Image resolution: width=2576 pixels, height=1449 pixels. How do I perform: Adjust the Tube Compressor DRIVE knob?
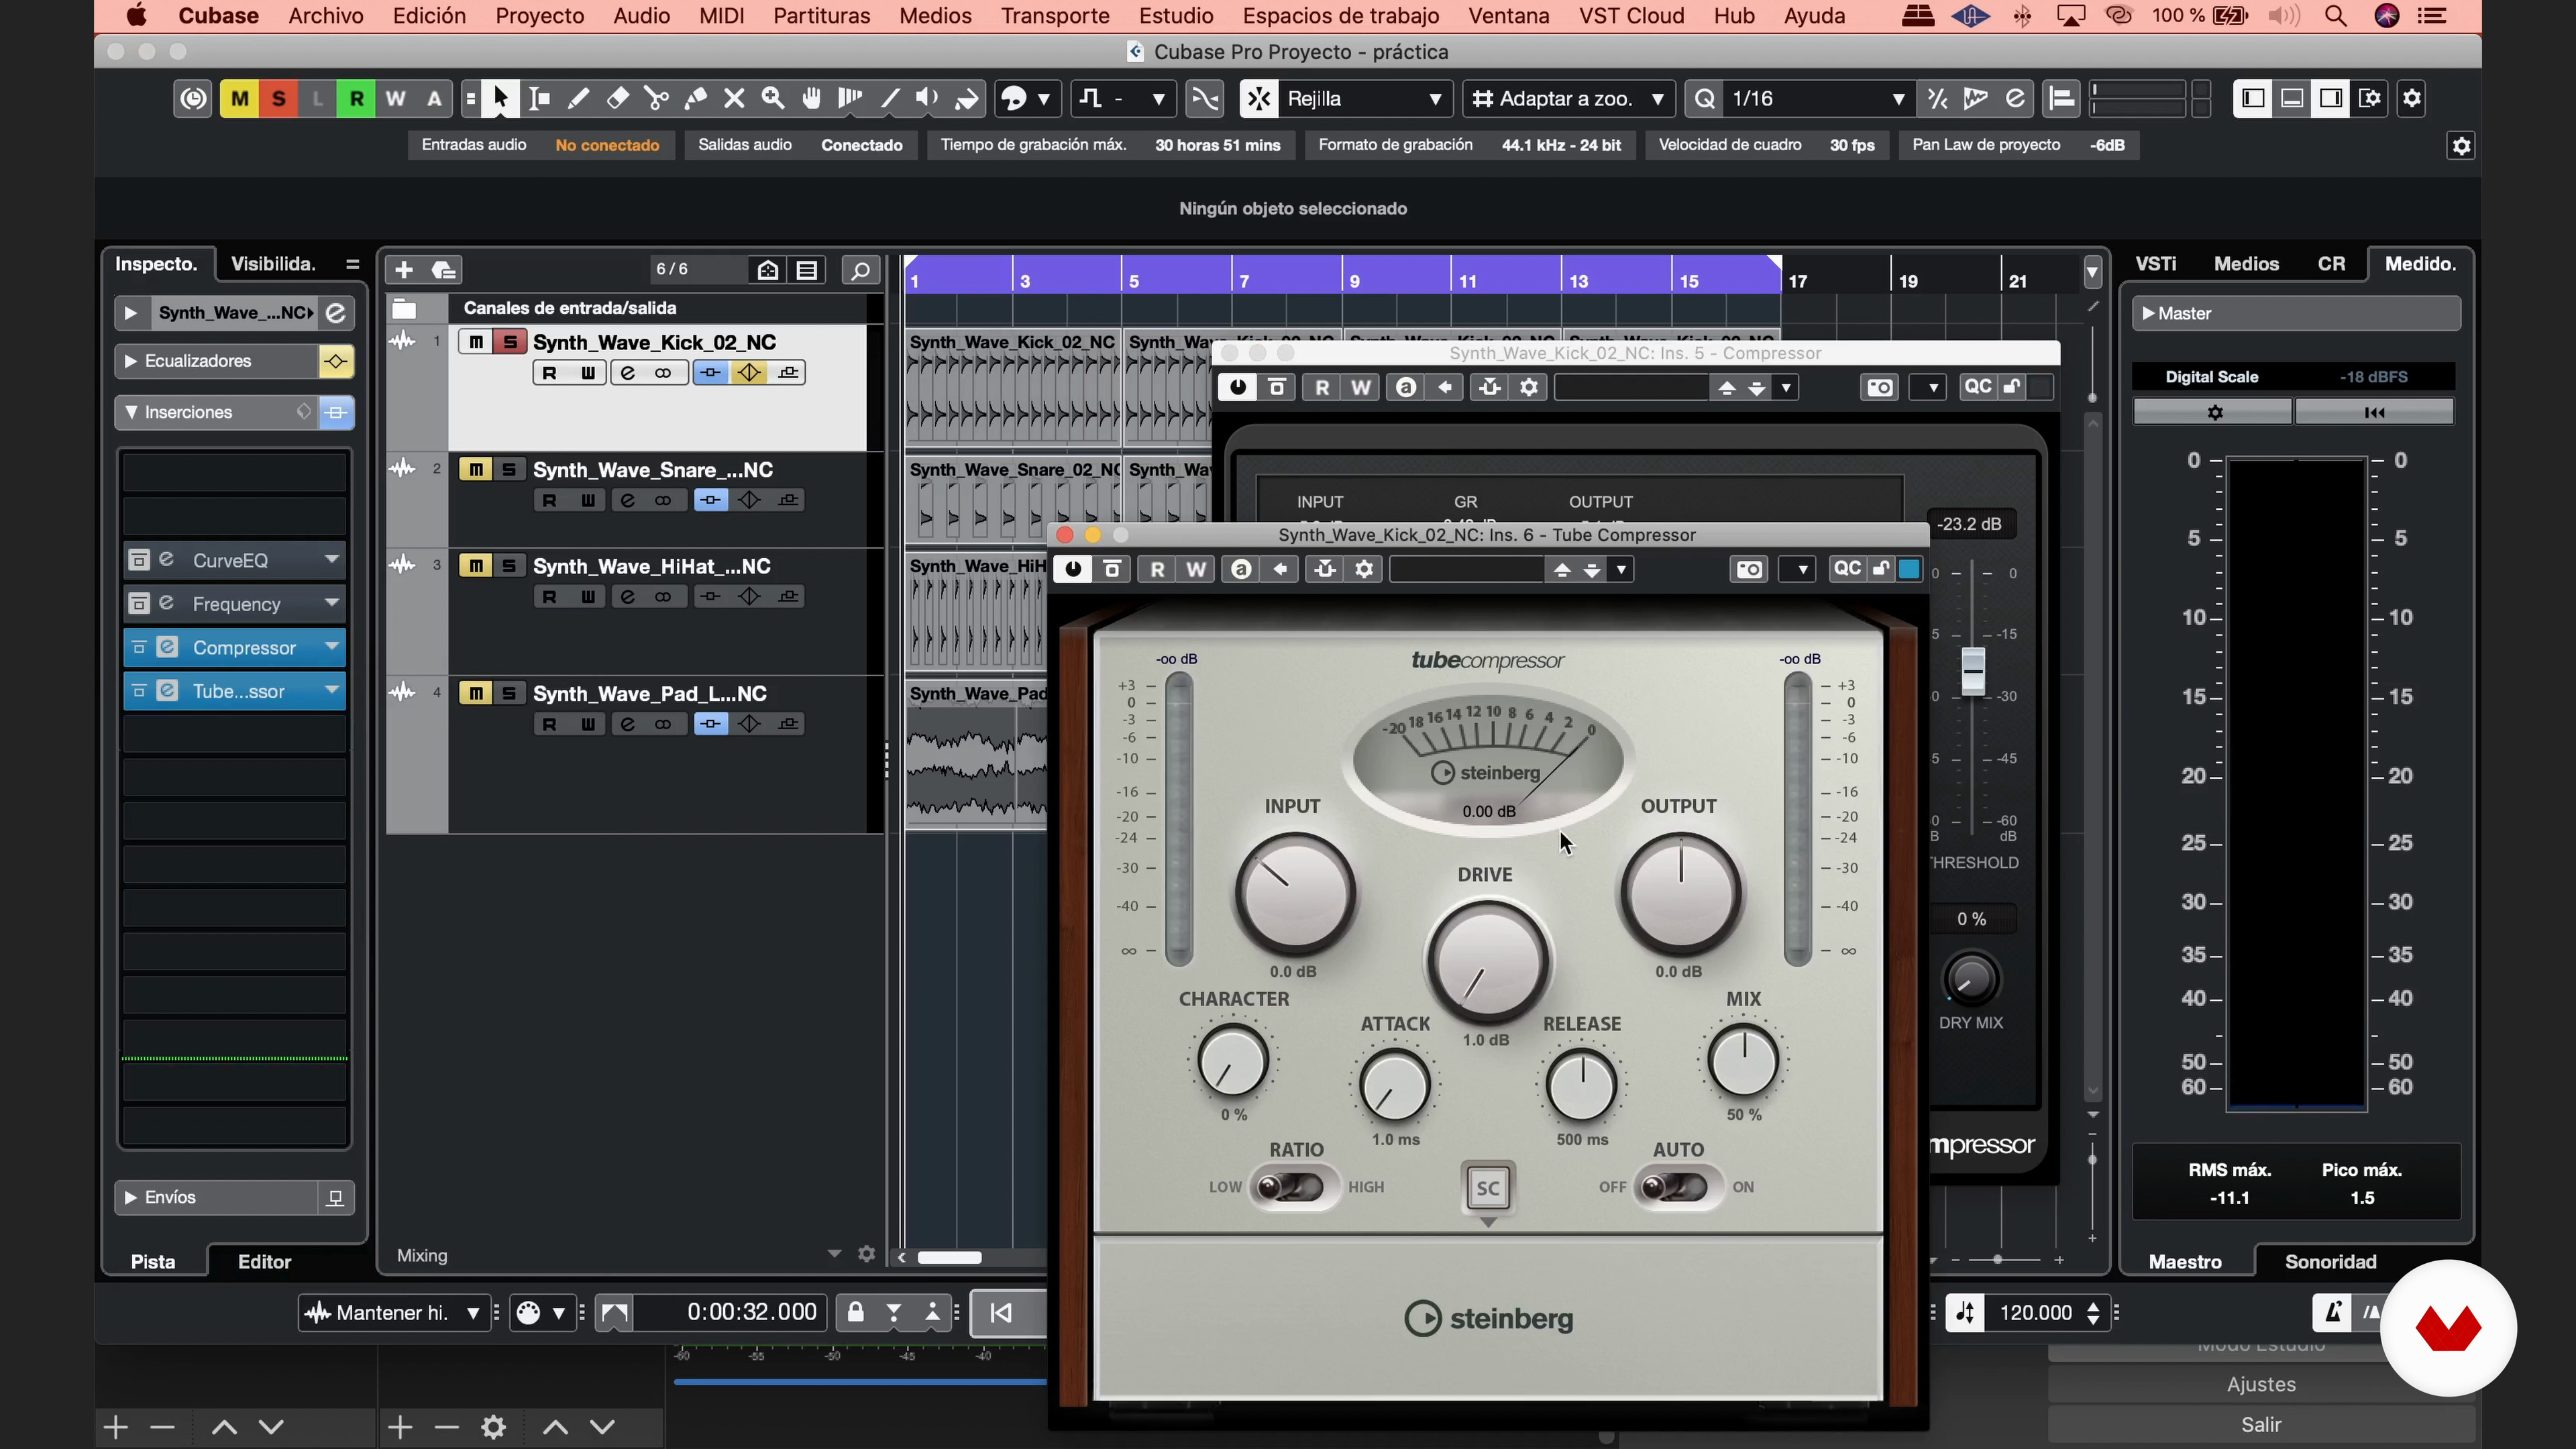pyautogui.click(x=1487, y=961)
